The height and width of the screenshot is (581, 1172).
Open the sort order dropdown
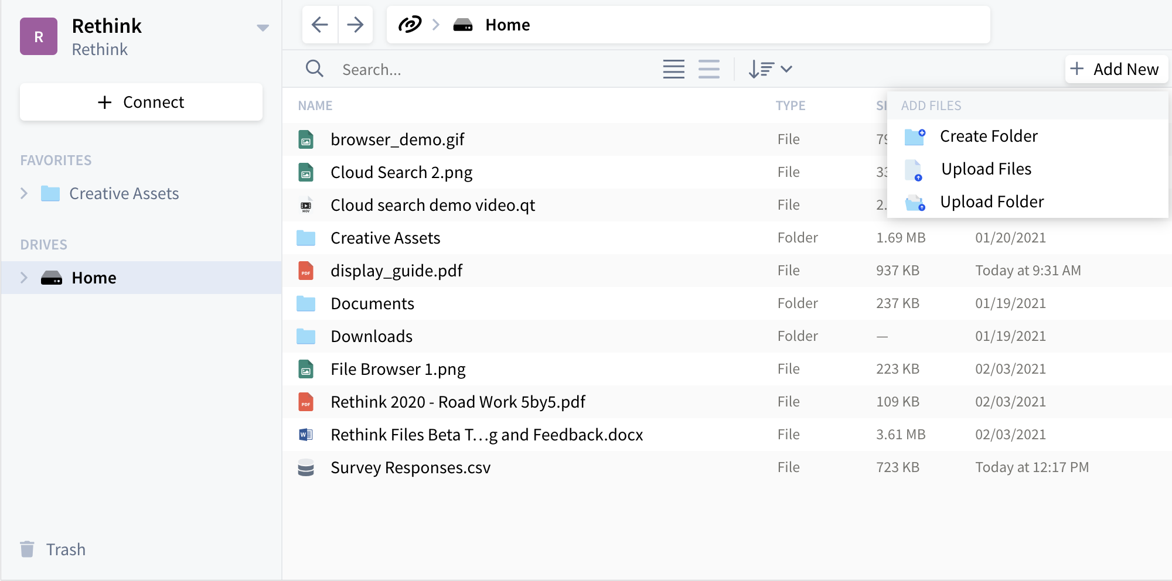[770, 69]
